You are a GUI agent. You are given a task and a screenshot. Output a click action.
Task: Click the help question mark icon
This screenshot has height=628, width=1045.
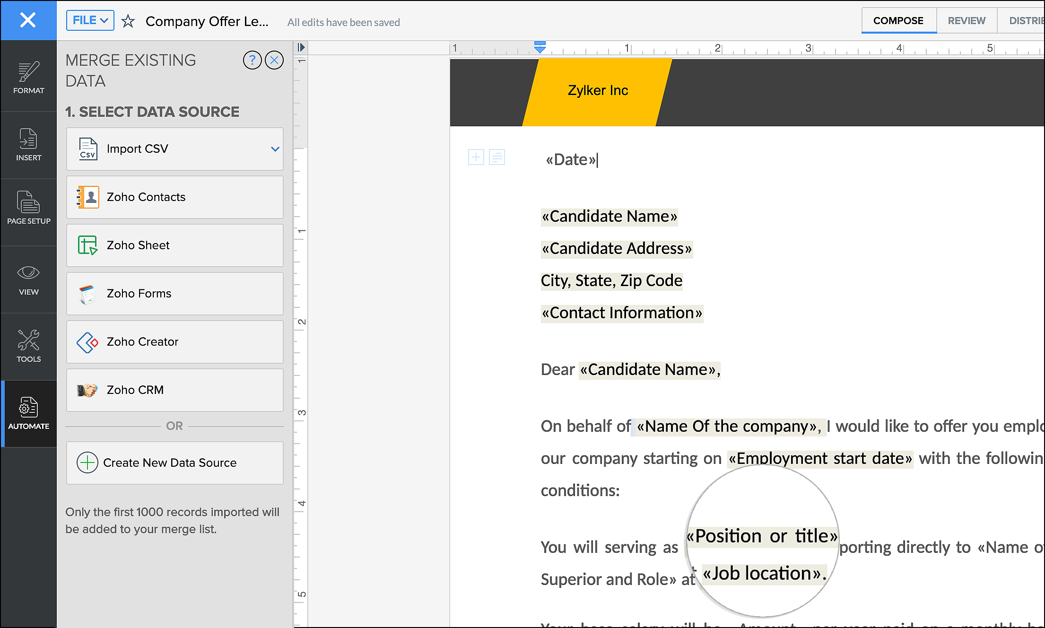tap(252, 60)
